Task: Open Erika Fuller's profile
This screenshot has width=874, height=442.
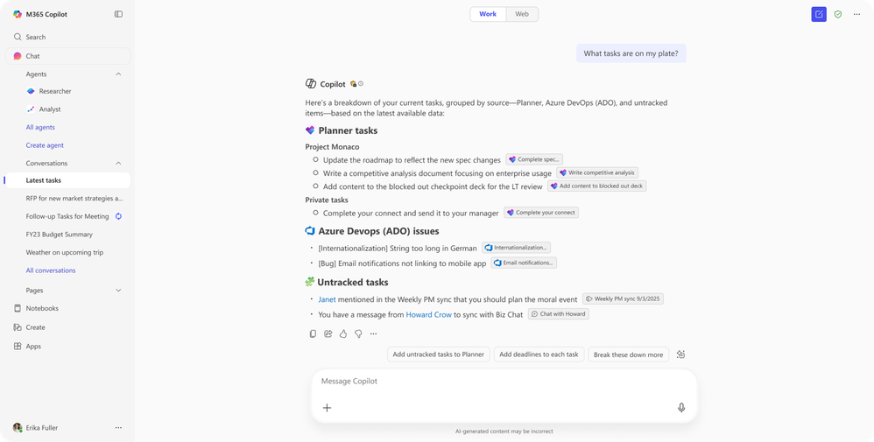Action: pos(35,427)
